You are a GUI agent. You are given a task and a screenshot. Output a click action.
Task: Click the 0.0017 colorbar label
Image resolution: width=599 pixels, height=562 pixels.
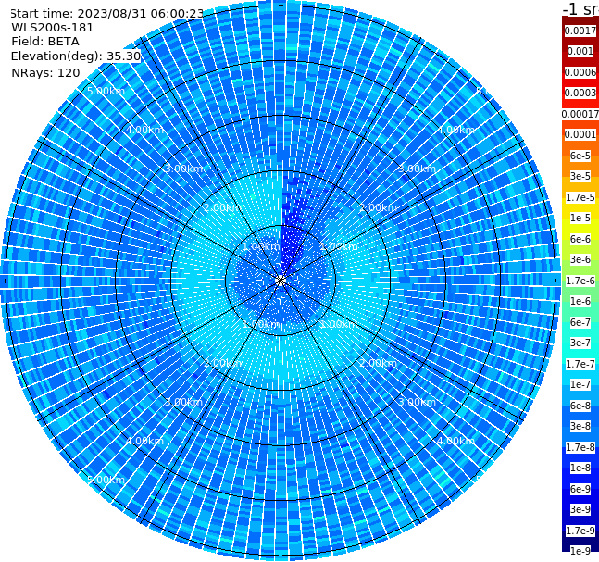coord(580,31)
